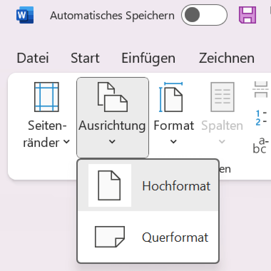The image size is (271, 271).
Task: Open the line numbers icon
Action: pos(261,118)
